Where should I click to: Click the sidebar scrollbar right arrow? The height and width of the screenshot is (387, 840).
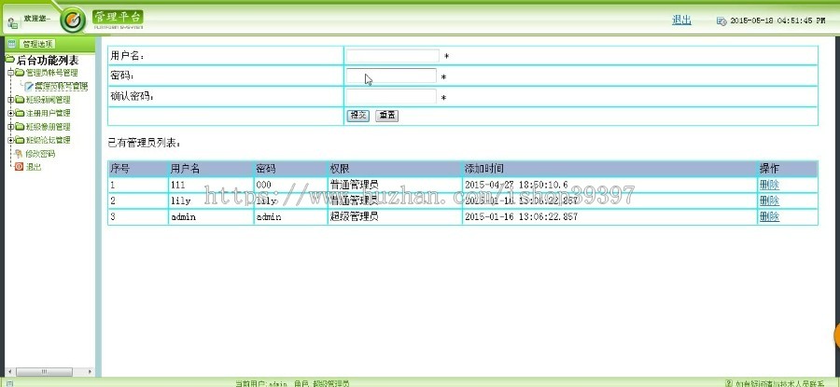click(x=90, y=371)
